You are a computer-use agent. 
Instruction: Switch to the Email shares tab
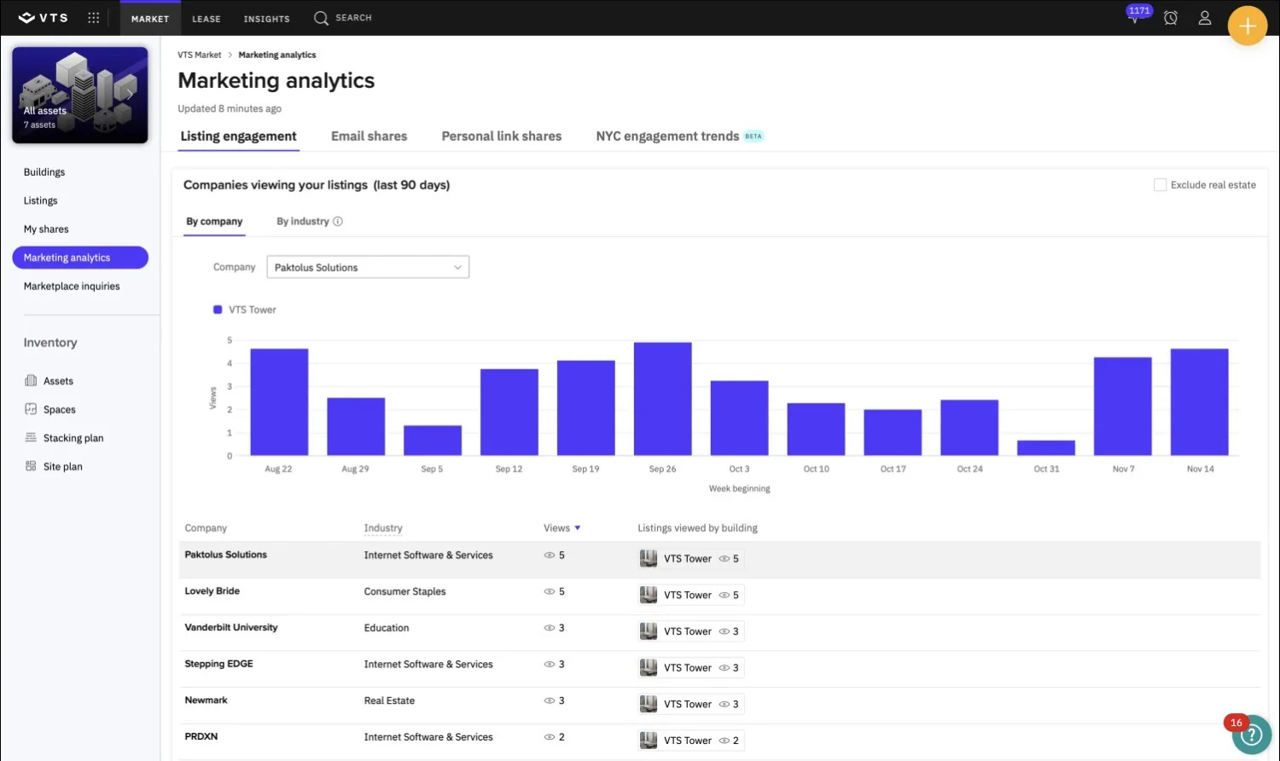(369, 136)
